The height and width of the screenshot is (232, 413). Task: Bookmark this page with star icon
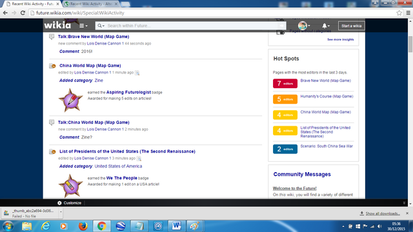(399, 13)
